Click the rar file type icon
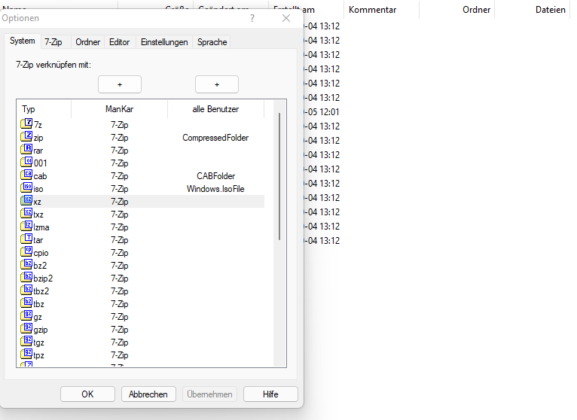Image resolution: width=577 pixels, height=420 pixels. (26, 150)
